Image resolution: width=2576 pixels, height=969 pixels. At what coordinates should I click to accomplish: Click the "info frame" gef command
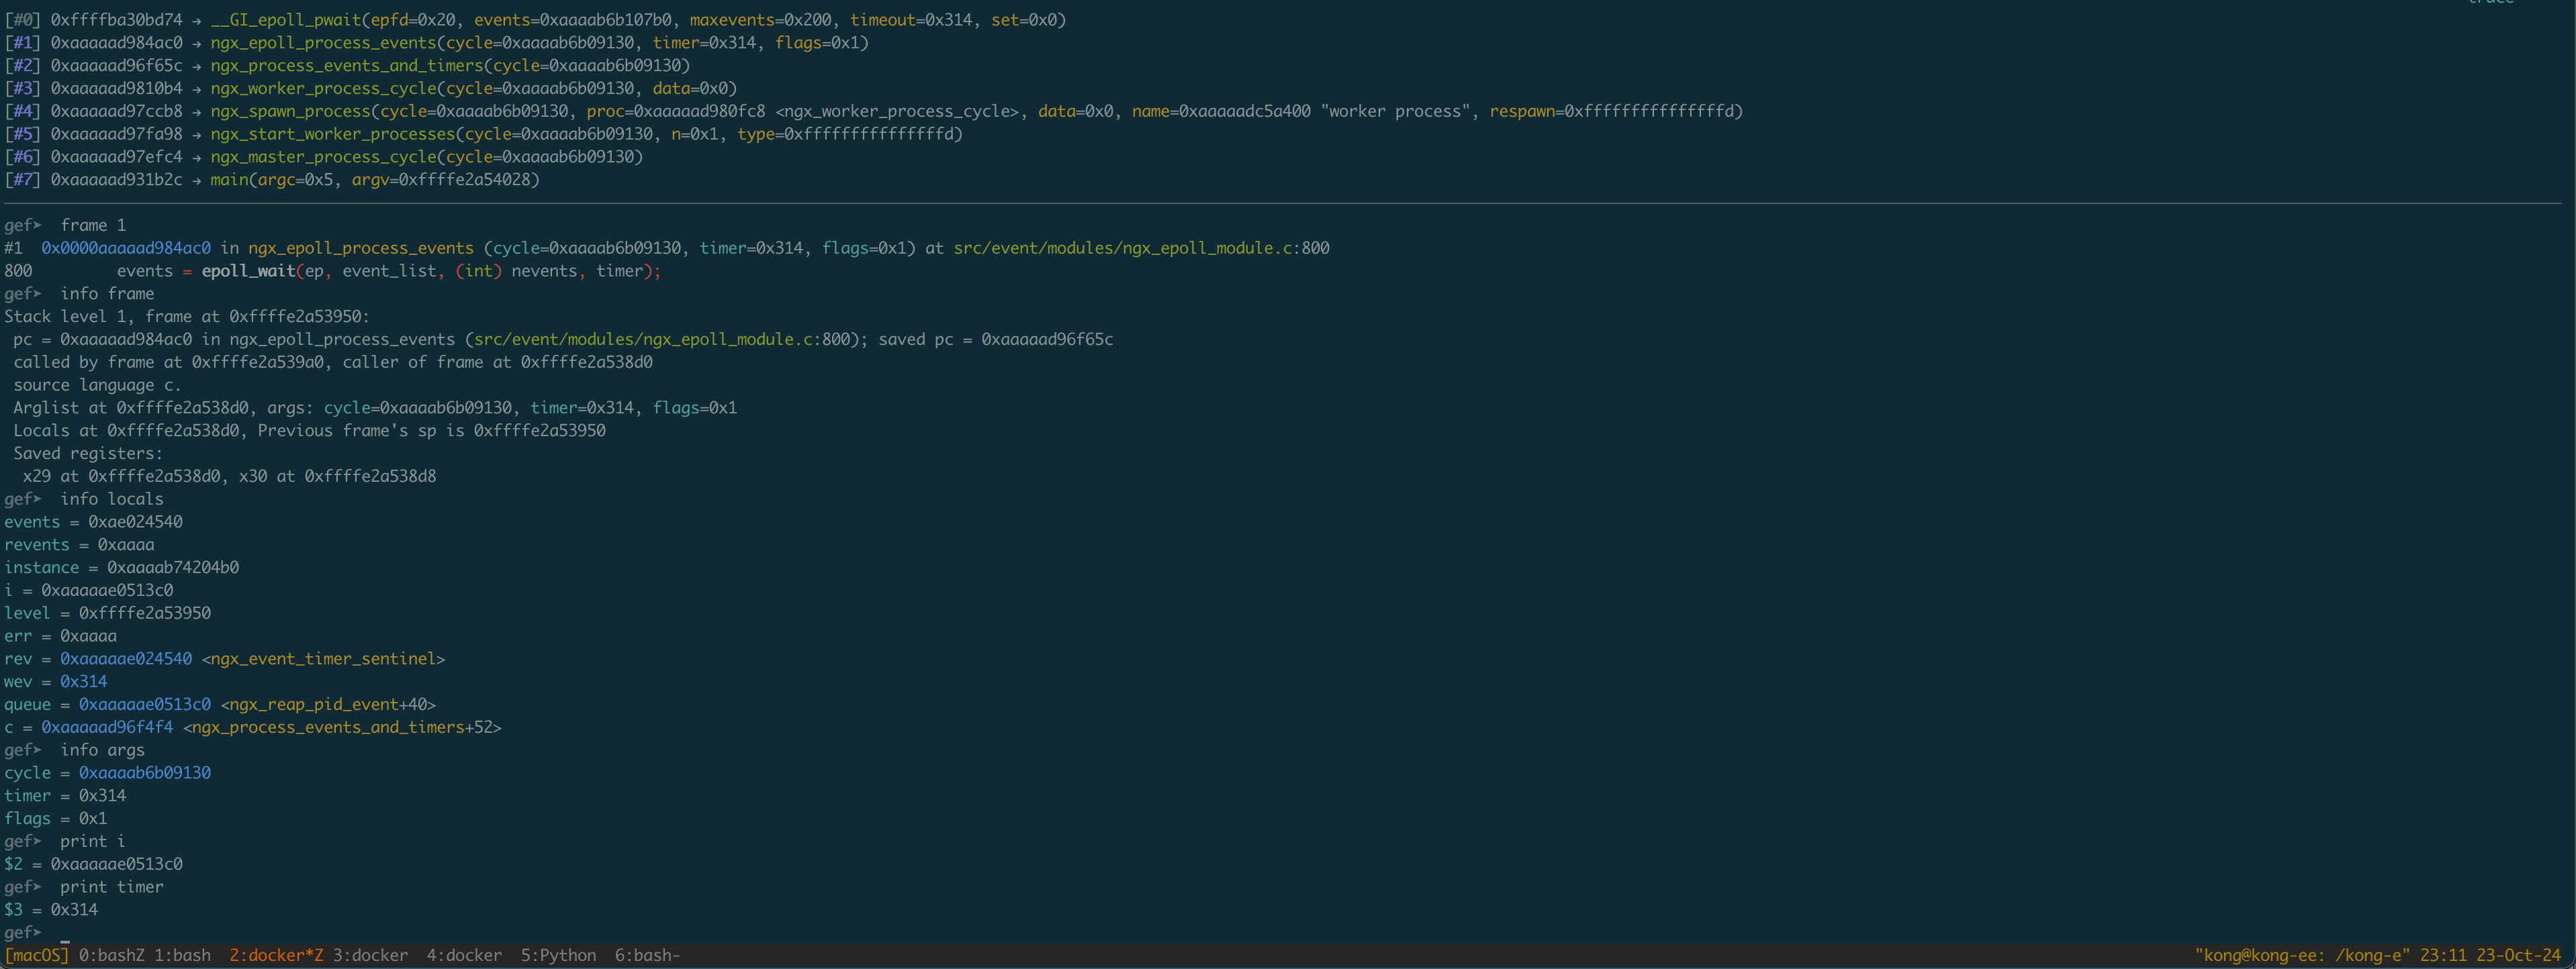pos(107,295)
